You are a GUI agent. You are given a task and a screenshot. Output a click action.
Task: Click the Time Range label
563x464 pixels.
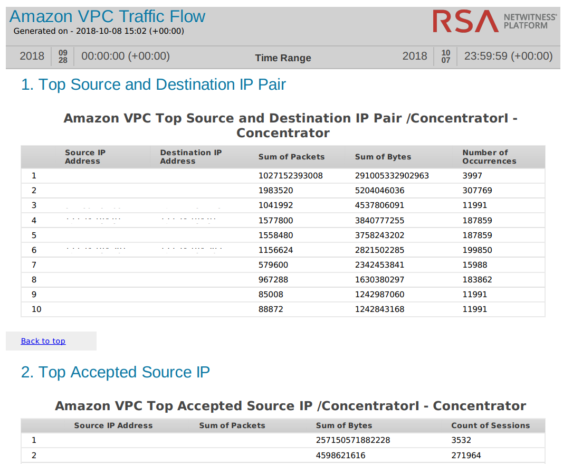(283, 58)
